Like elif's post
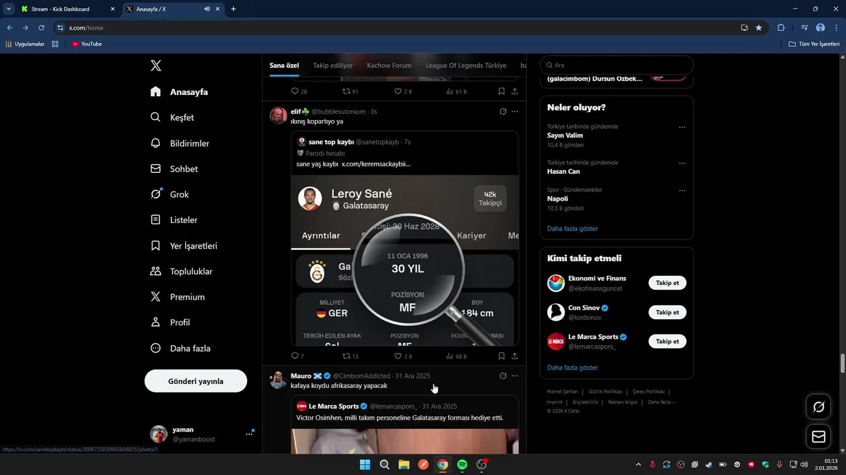The height and width of the screenshot is (475, 846). 398,356
